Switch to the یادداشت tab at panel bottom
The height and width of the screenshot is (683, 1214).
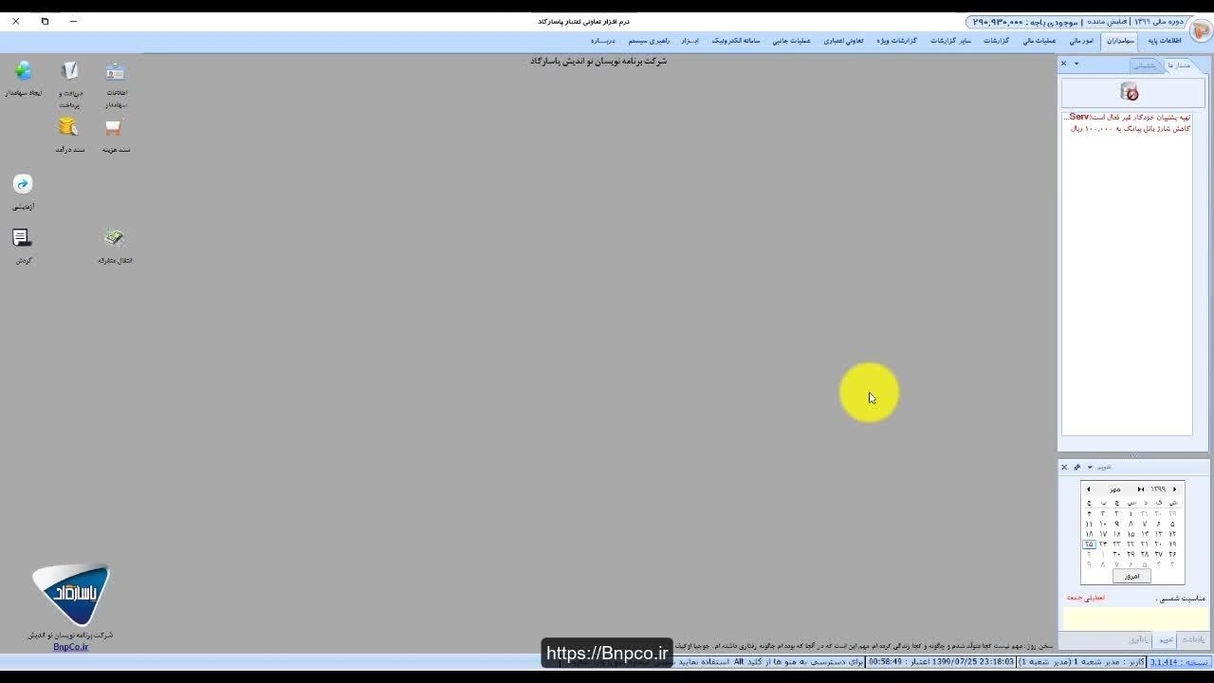pyautogui.click(x=1192, y=639)
